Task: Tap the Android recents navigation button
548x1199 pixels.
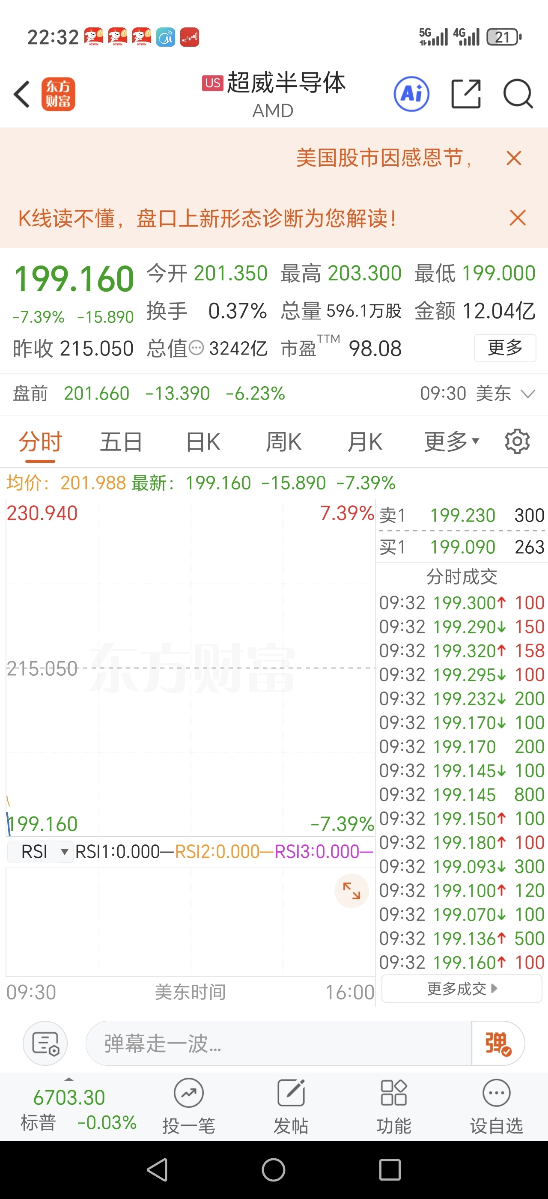Action: tap(390, 1170)
